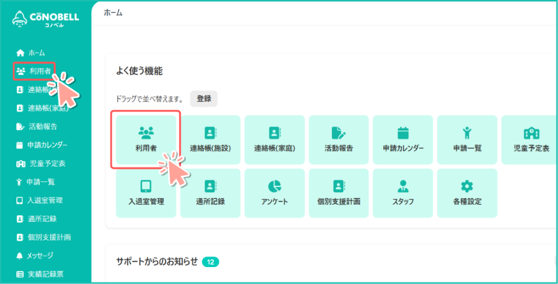The height and width of the screenshot is (284, 558).
Task: Open the 申請一覧 shortcut tile
Action: 467,139
